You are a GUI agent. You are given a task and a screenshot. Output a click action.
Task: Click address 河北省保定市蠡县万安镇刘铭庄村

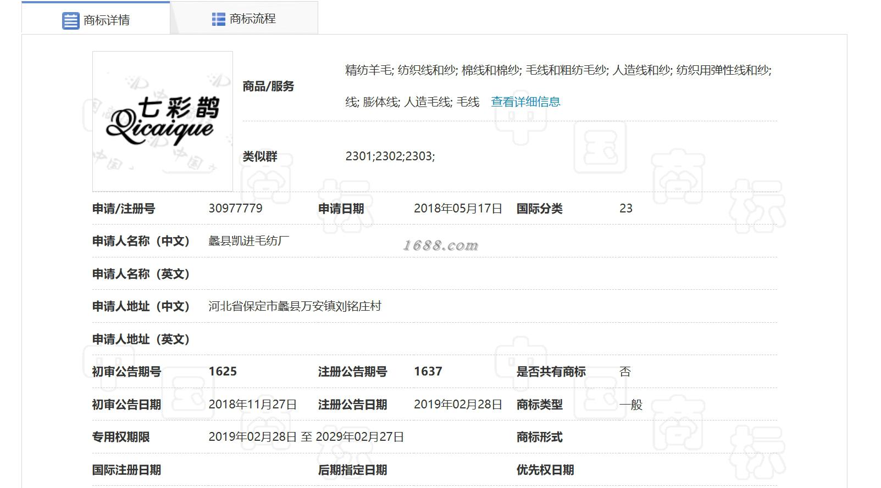point(295,306)
